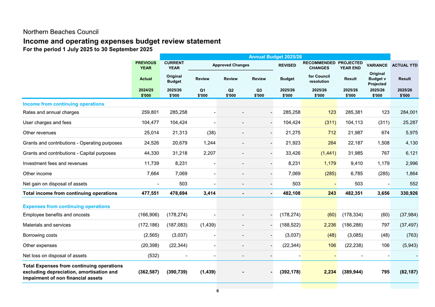Select the 'Total income from continuing operations' label
435x307 pixels.
point(70,193)
